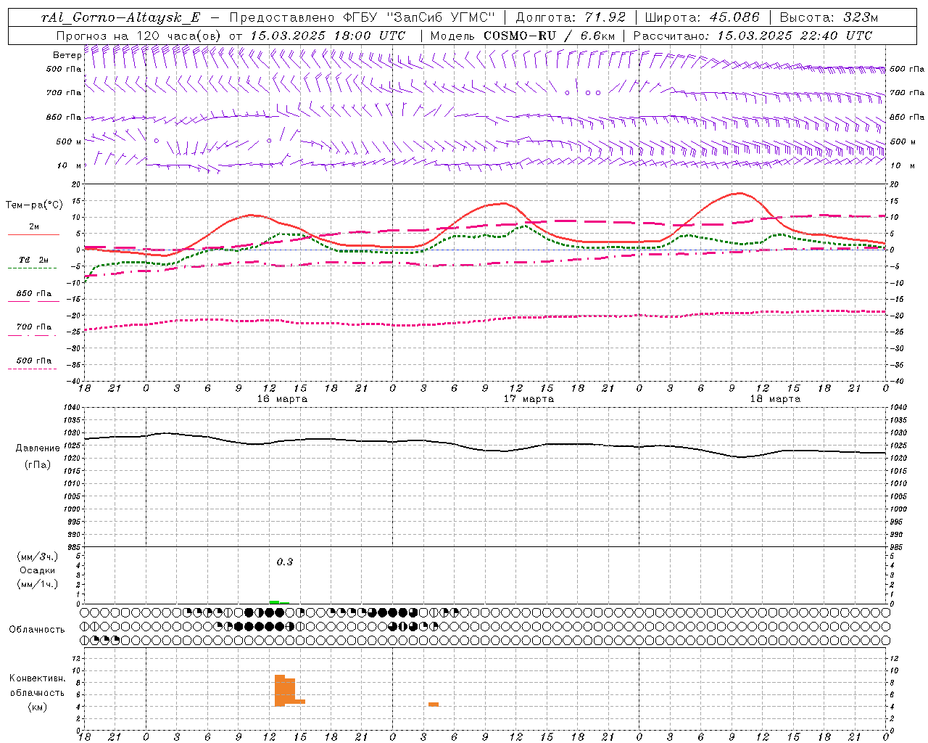
Task: Select the tallest orange convective cloud bar
Action: [279, 690]
